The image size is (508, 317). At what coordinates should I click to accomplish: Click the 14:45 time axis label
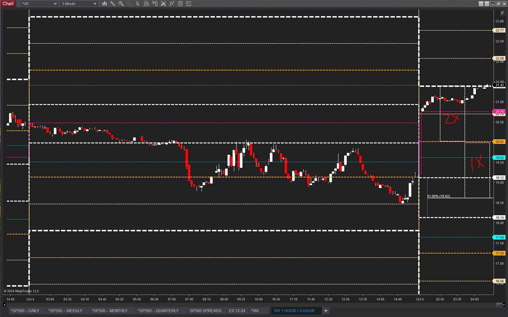[x=10, y=299]
